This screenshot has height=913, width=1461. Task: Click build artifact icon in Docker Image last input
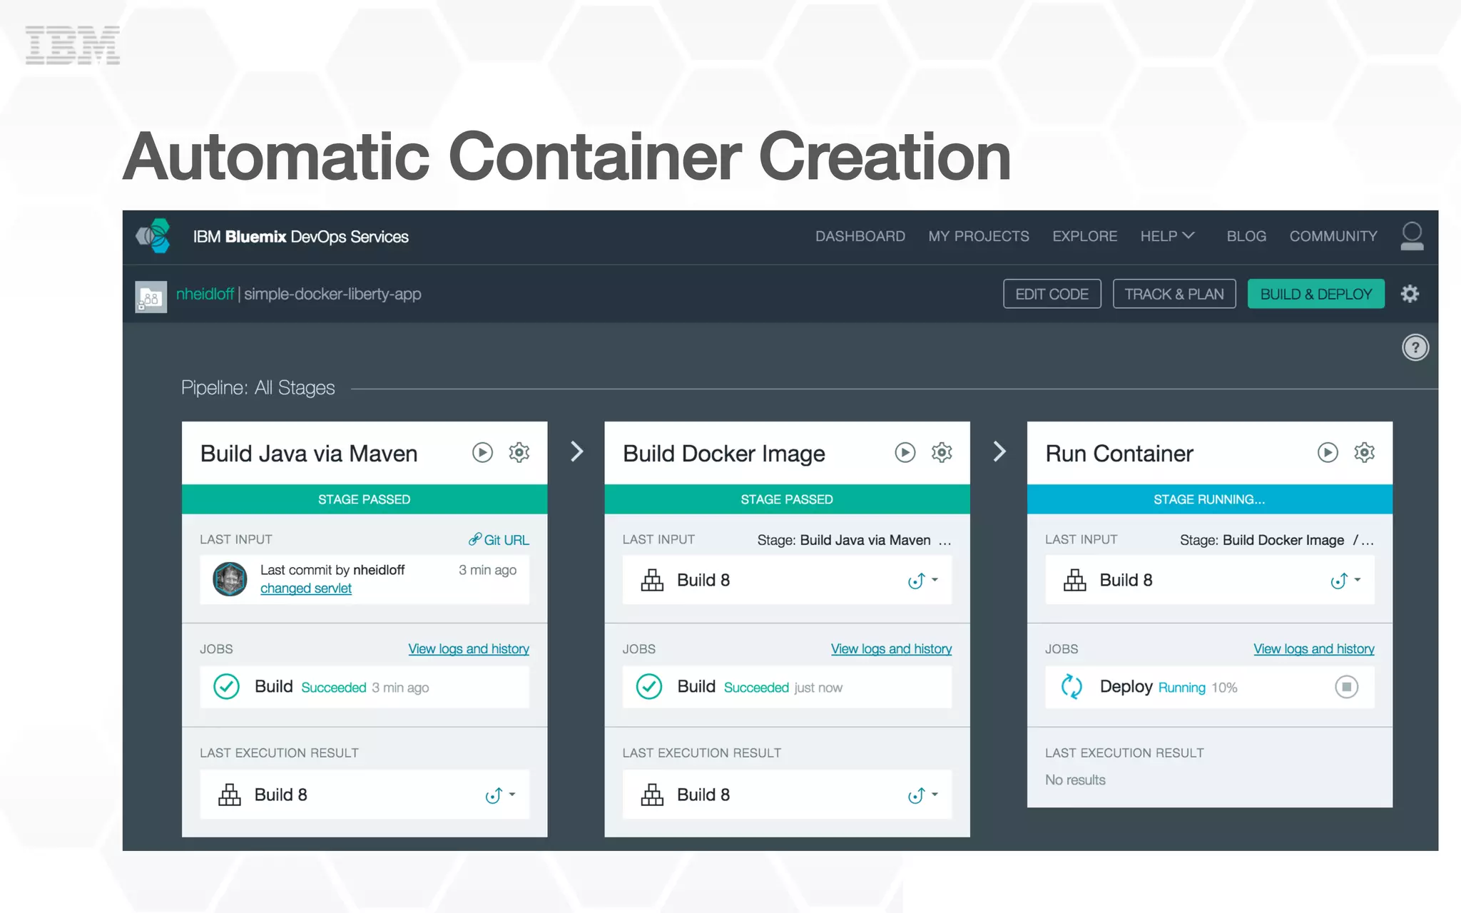[652, 580]
